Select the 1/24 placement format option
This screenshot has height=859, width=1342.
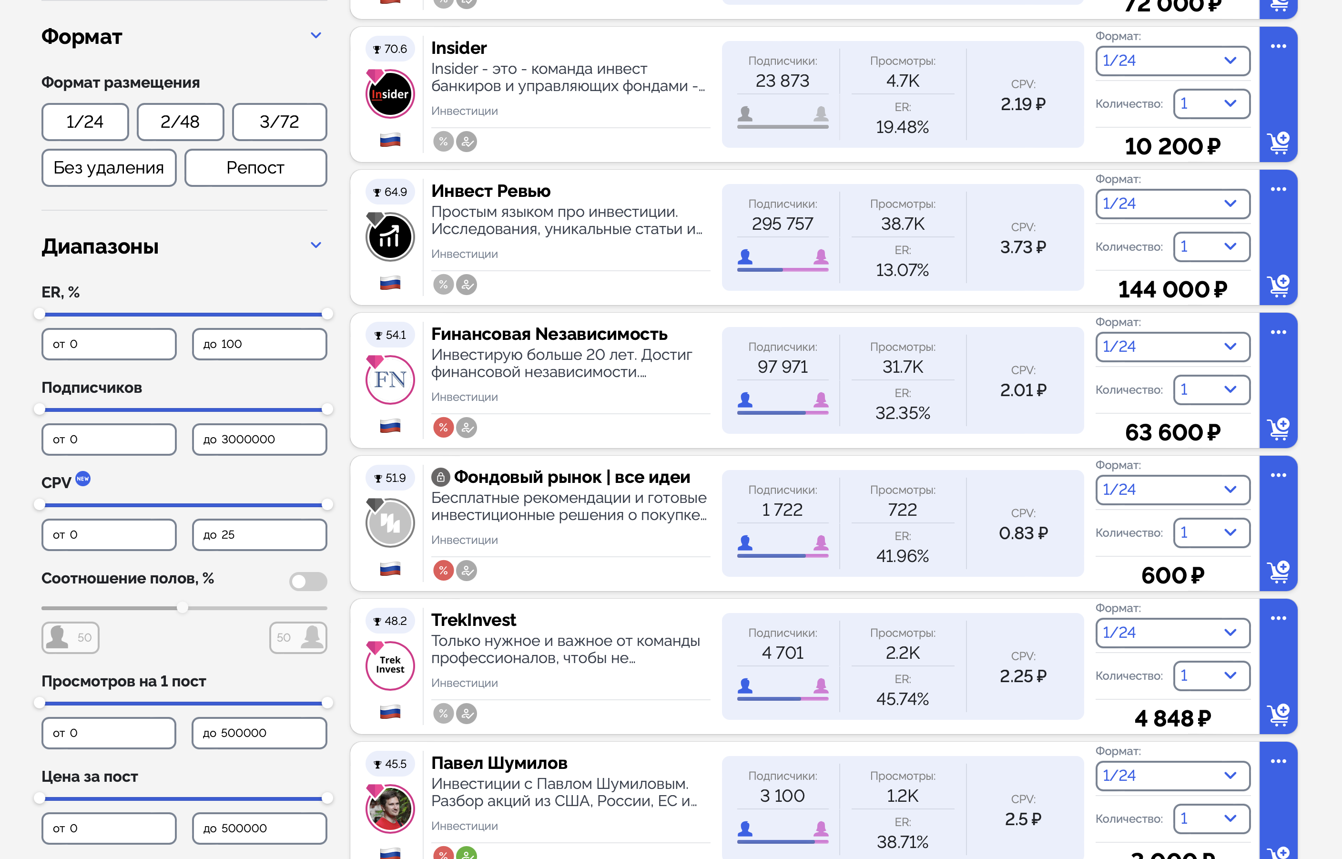[85, 122]
